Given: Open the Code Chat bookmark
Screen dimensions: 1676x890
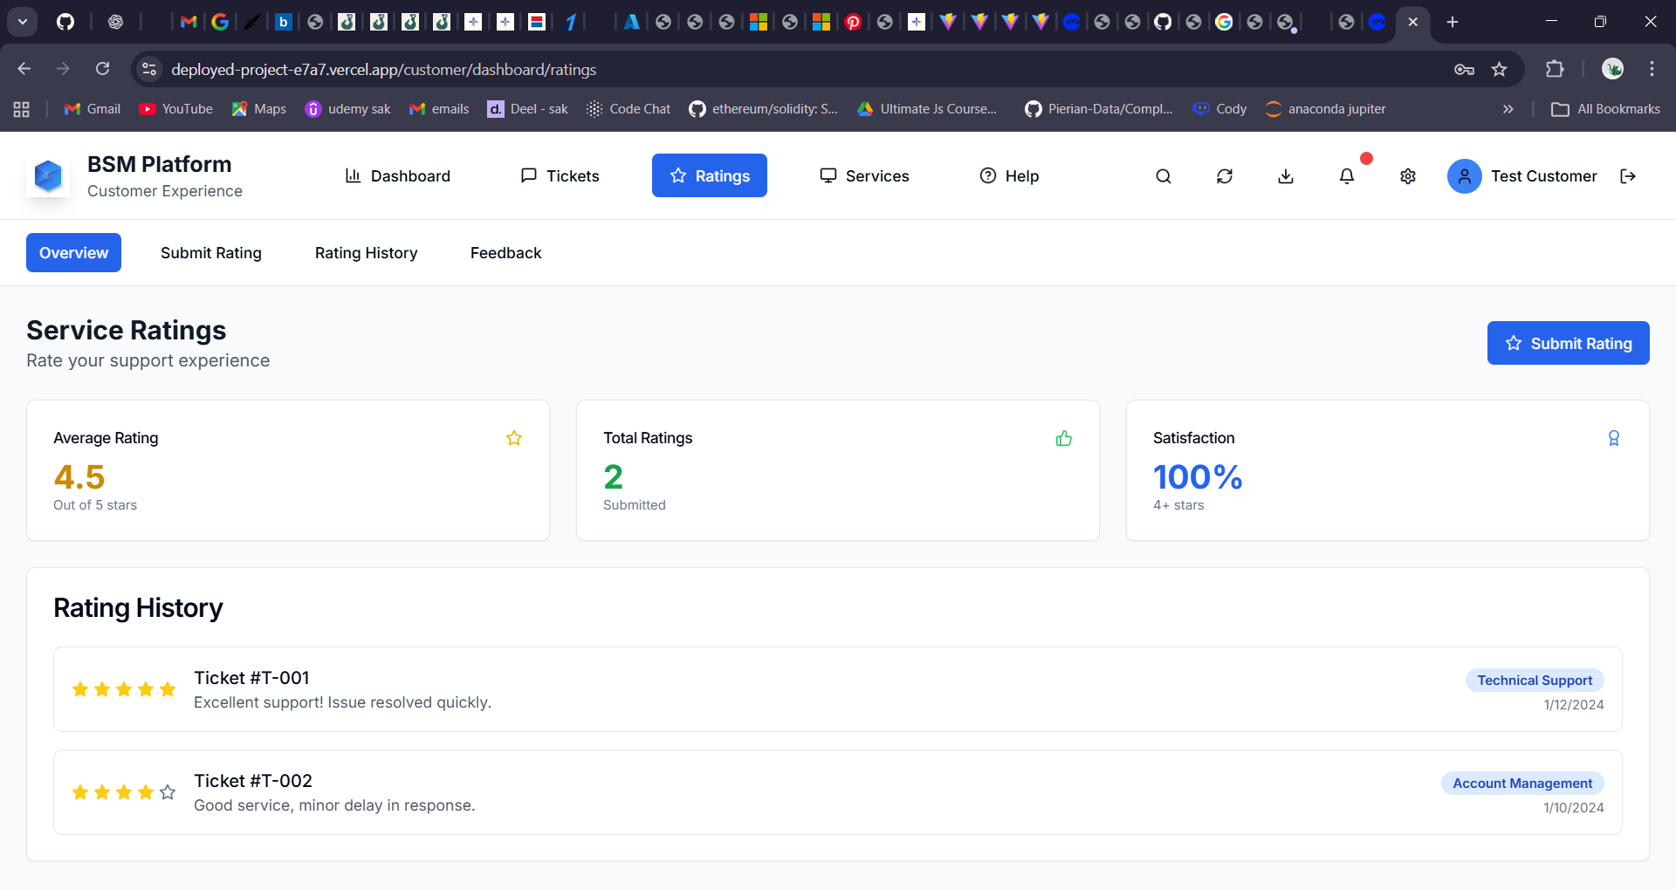Looking at the screenshot, I should coord(628,109).
